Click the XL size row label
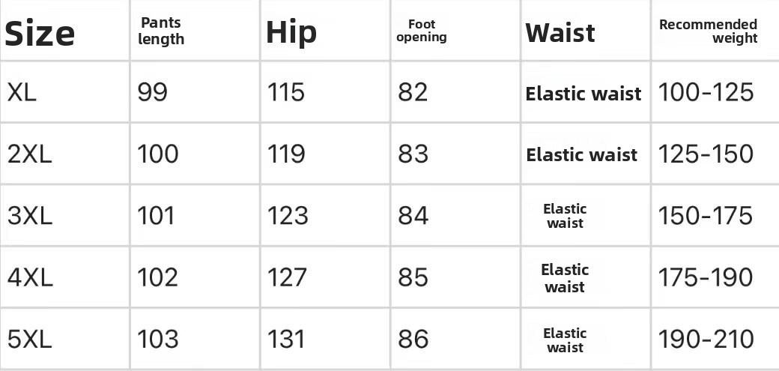Screen dimensions: 779x371 pos(22,92)
